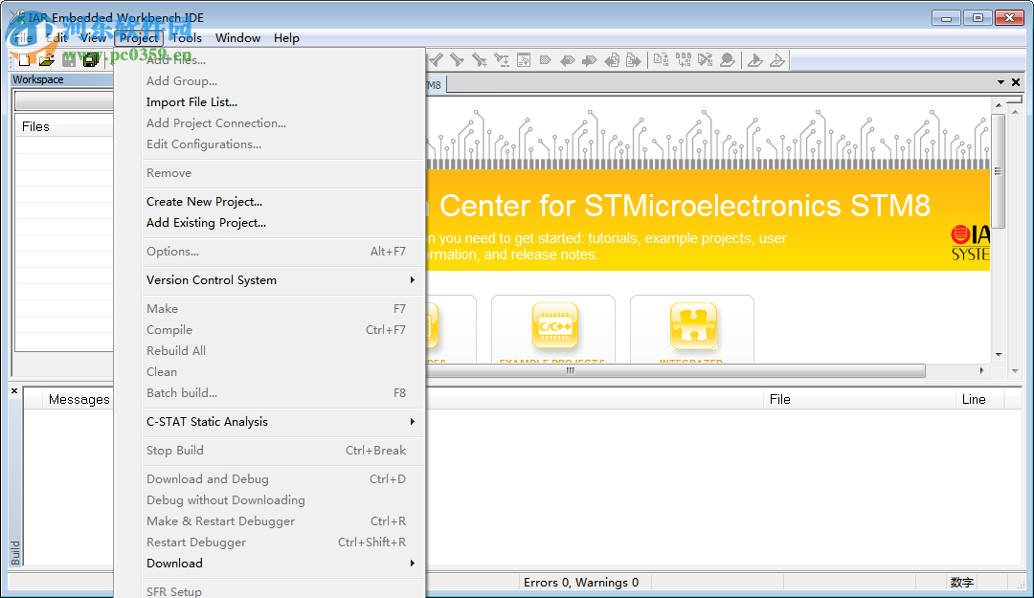Click the navigate forward arrow toolbar icon
This screenshot has height=598, width=1034.
pyautogui.click(x=591, y=59)
